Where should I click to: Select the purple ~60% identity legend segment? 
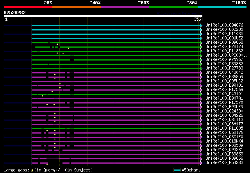(x=125, y=7)
